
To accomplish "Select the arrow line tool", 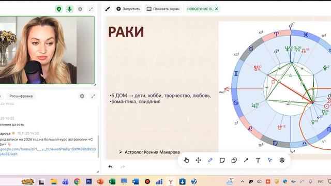I will point(246,160).
